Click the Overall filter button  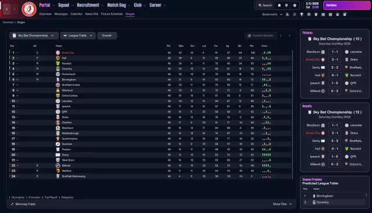point(107,35)
